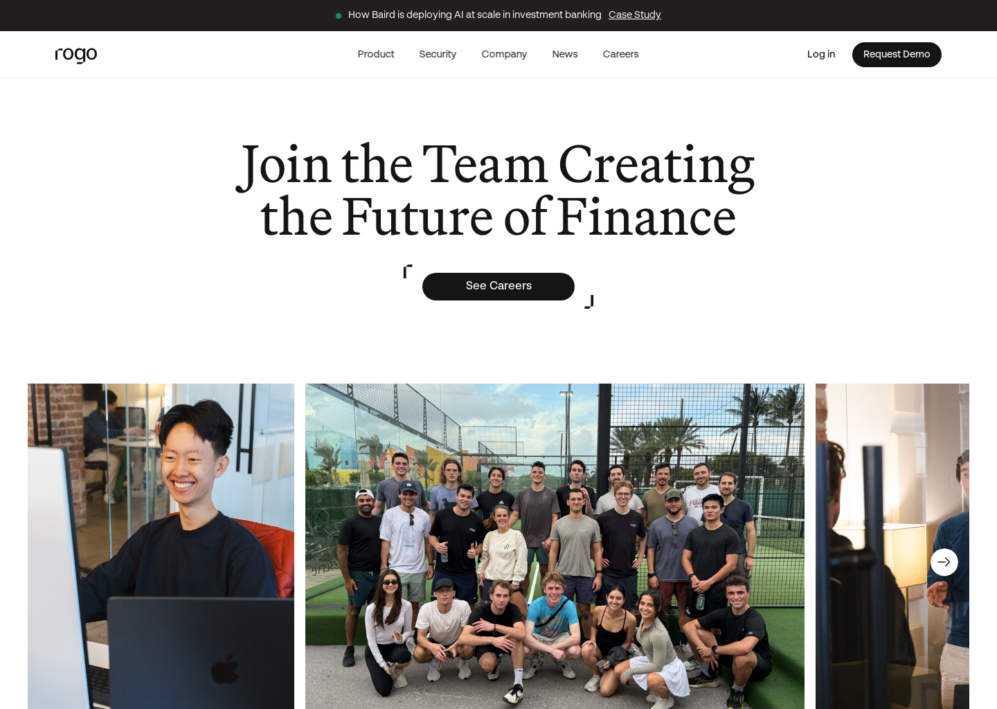997x709 pixels.
Task: Click the top-left bracket beside See Careers
Action: coord(408,271)
